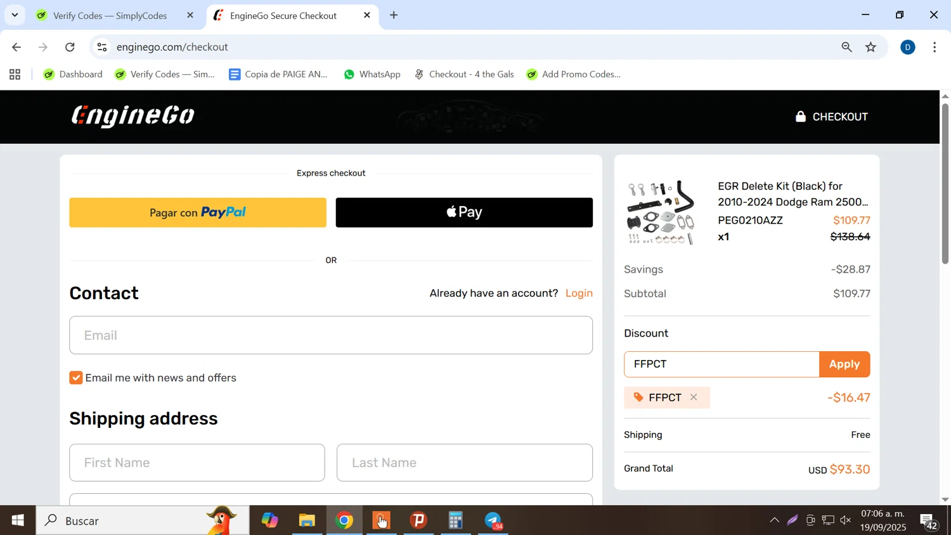Click the -$16.47 discount amount
The width and height of the screenshot is (951, 535).
pyautogui.click(x=849, y=398)
